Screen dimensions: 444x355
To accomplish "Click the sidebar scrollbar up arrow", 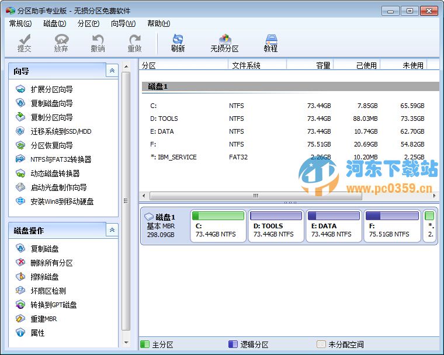I will (126, 67).
